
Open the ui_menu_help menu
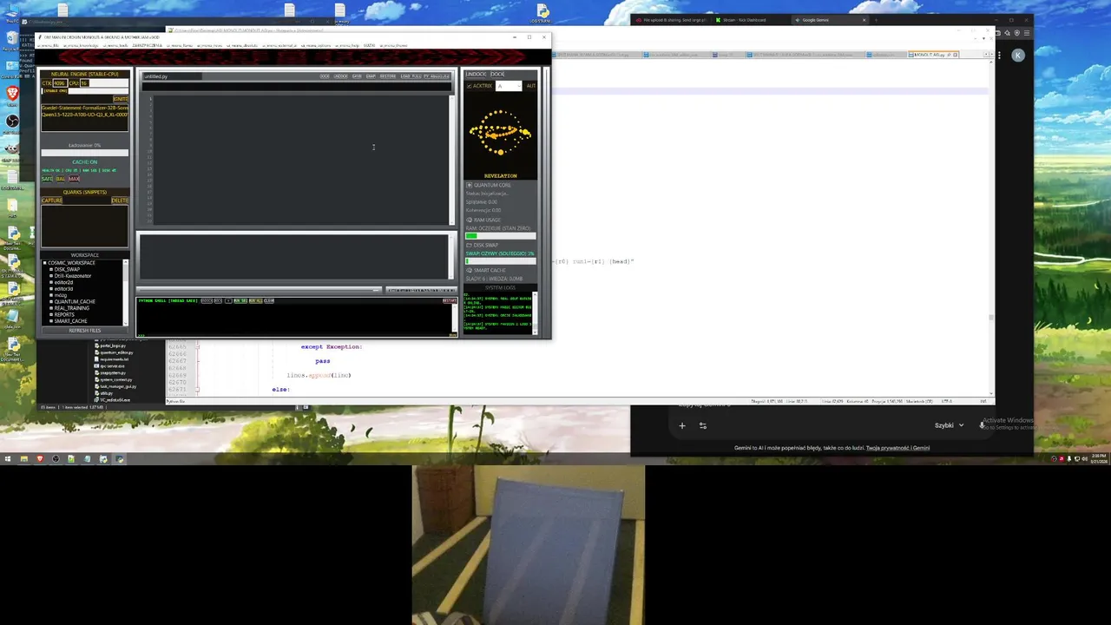pos(347,45)
